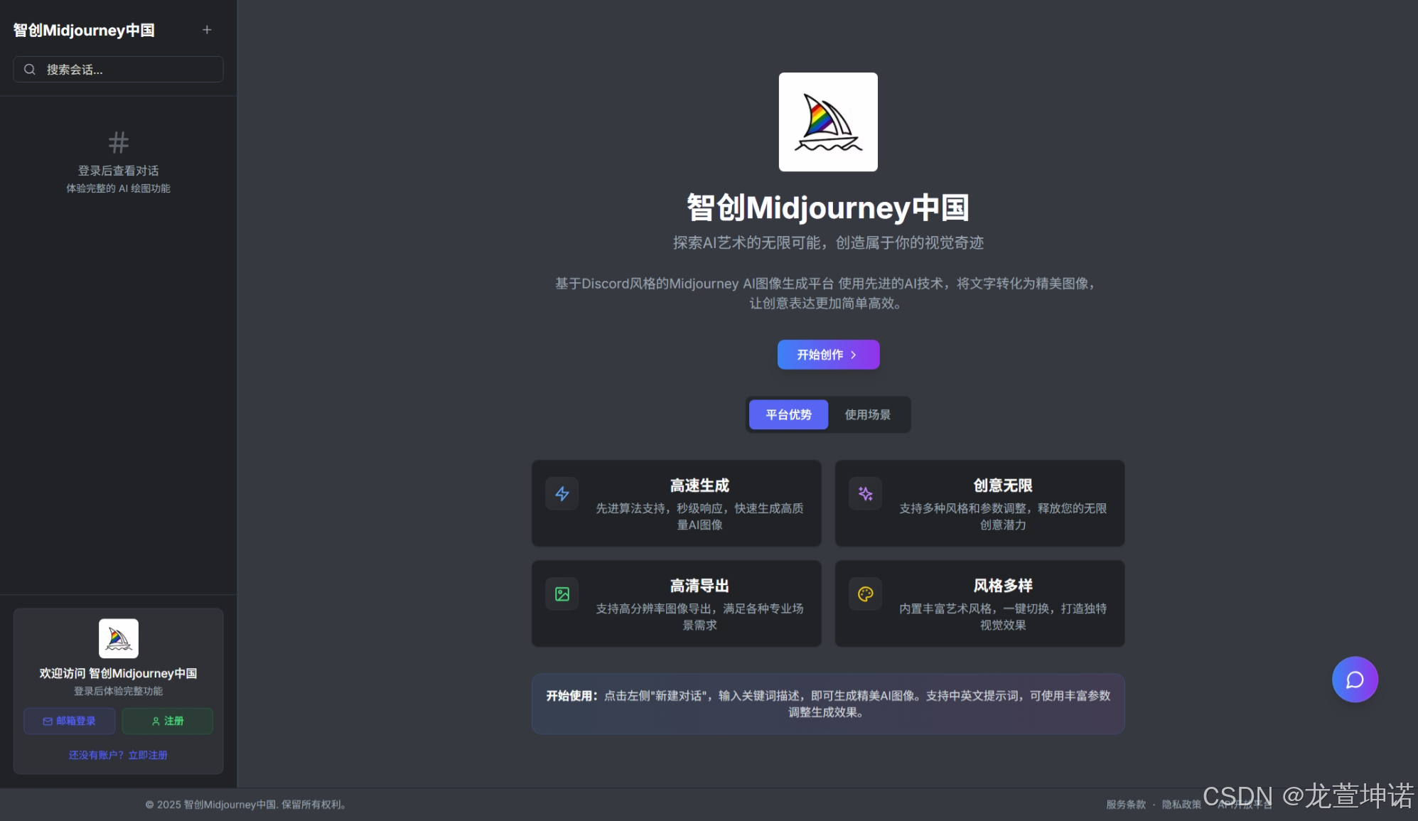The height and width of the screenshot is (821, 1418).
Task: Follow the 还没有账户？立即注册 link
Action: 118,755
